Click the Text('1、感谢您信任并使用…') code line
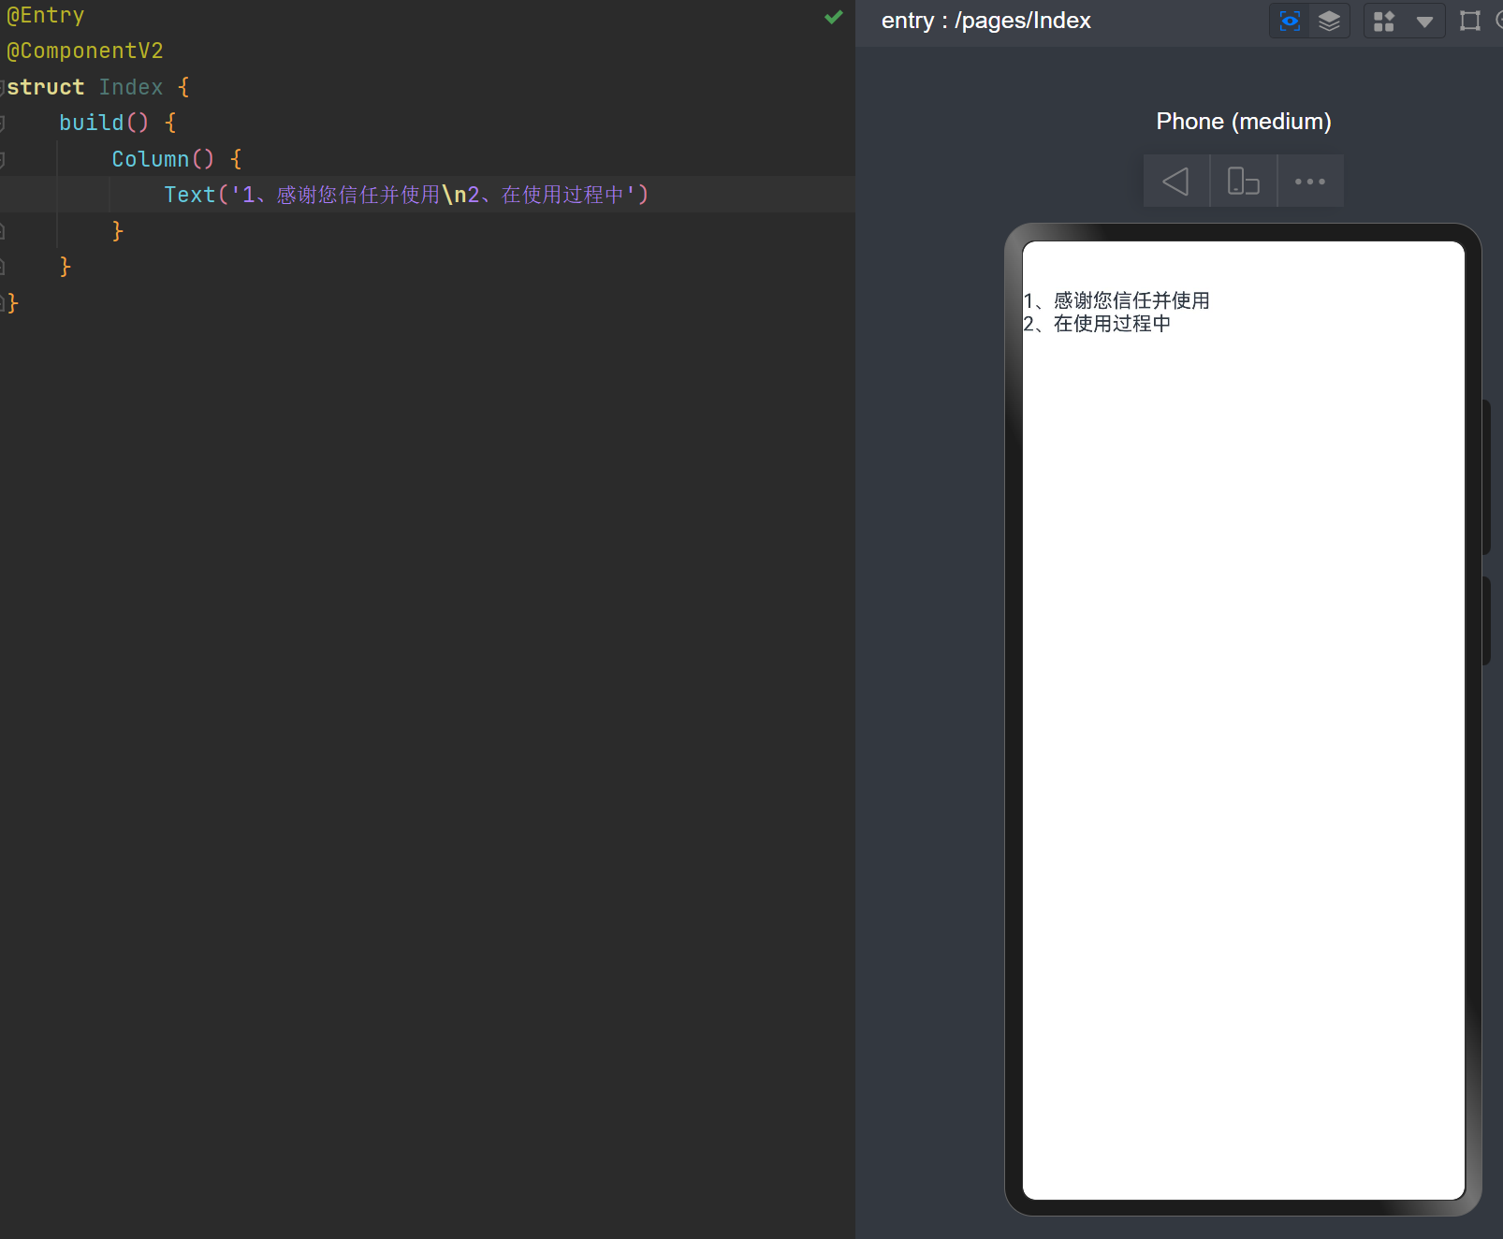Image resolution: width=1503 pixels, height=1239 pixels. tap(406, 195)
